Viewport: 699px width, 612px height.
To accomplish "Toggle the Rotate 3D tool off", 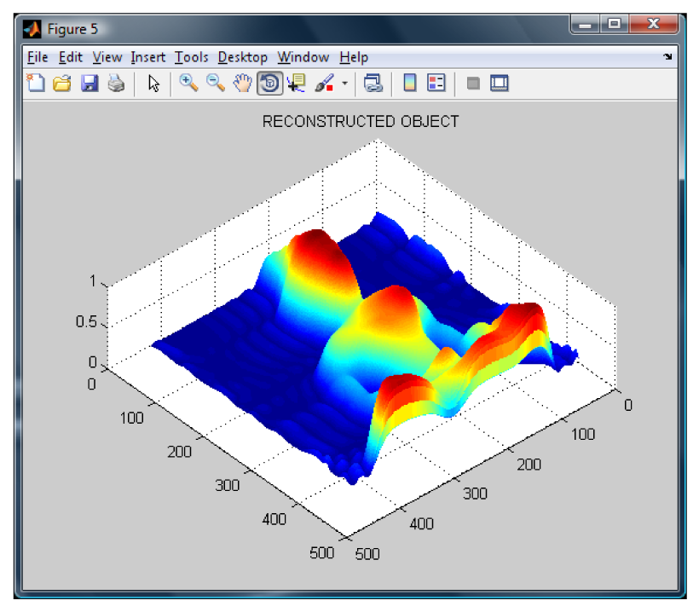I will point(269,84).
